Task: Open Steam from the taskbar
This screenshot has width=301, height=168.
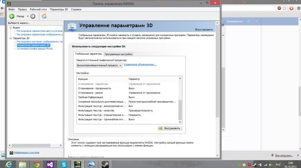Action: (x=105, y=164)
